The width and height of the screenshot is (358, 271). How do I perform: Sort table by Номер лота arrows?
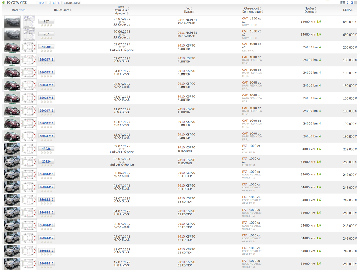click(71, 10)
